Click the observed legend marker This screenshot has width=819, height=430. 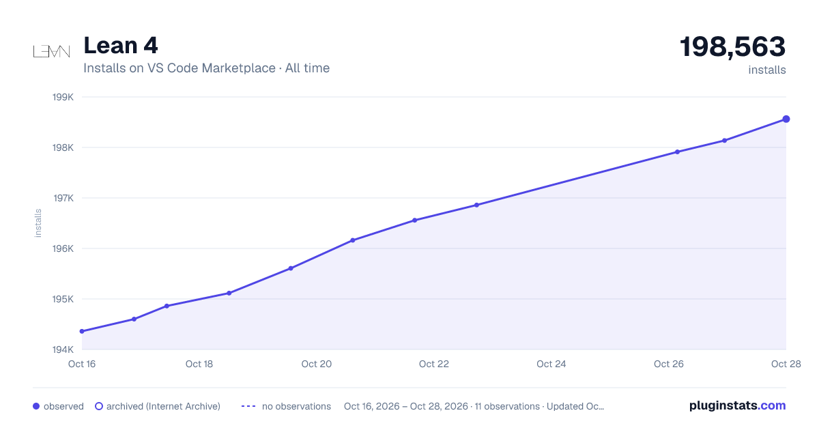[x=36, y=406]
